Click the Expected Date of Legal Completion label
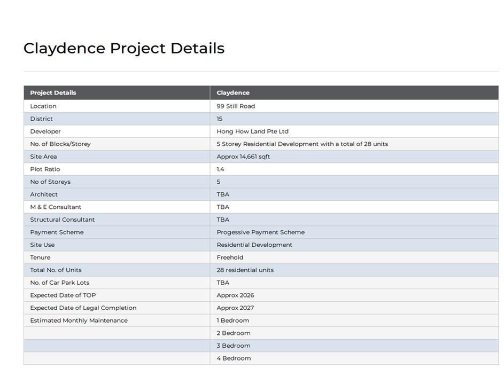The height and width of the screenshot is (383, 504). coord(83,308)
